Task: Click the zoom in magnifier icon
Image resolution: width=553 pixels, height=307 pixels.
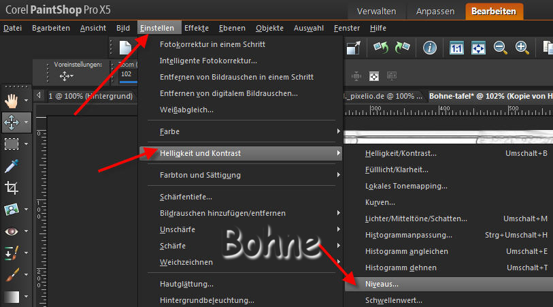Action: pos(522,48)
